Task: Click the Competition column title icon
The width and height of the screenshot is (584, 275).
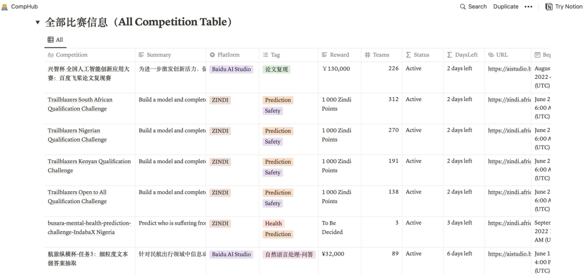Action: tap(51, 55)
